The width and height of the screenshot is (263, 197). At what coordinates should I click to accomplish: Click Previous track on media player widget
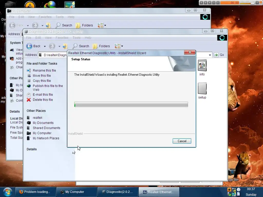point(214,3)
